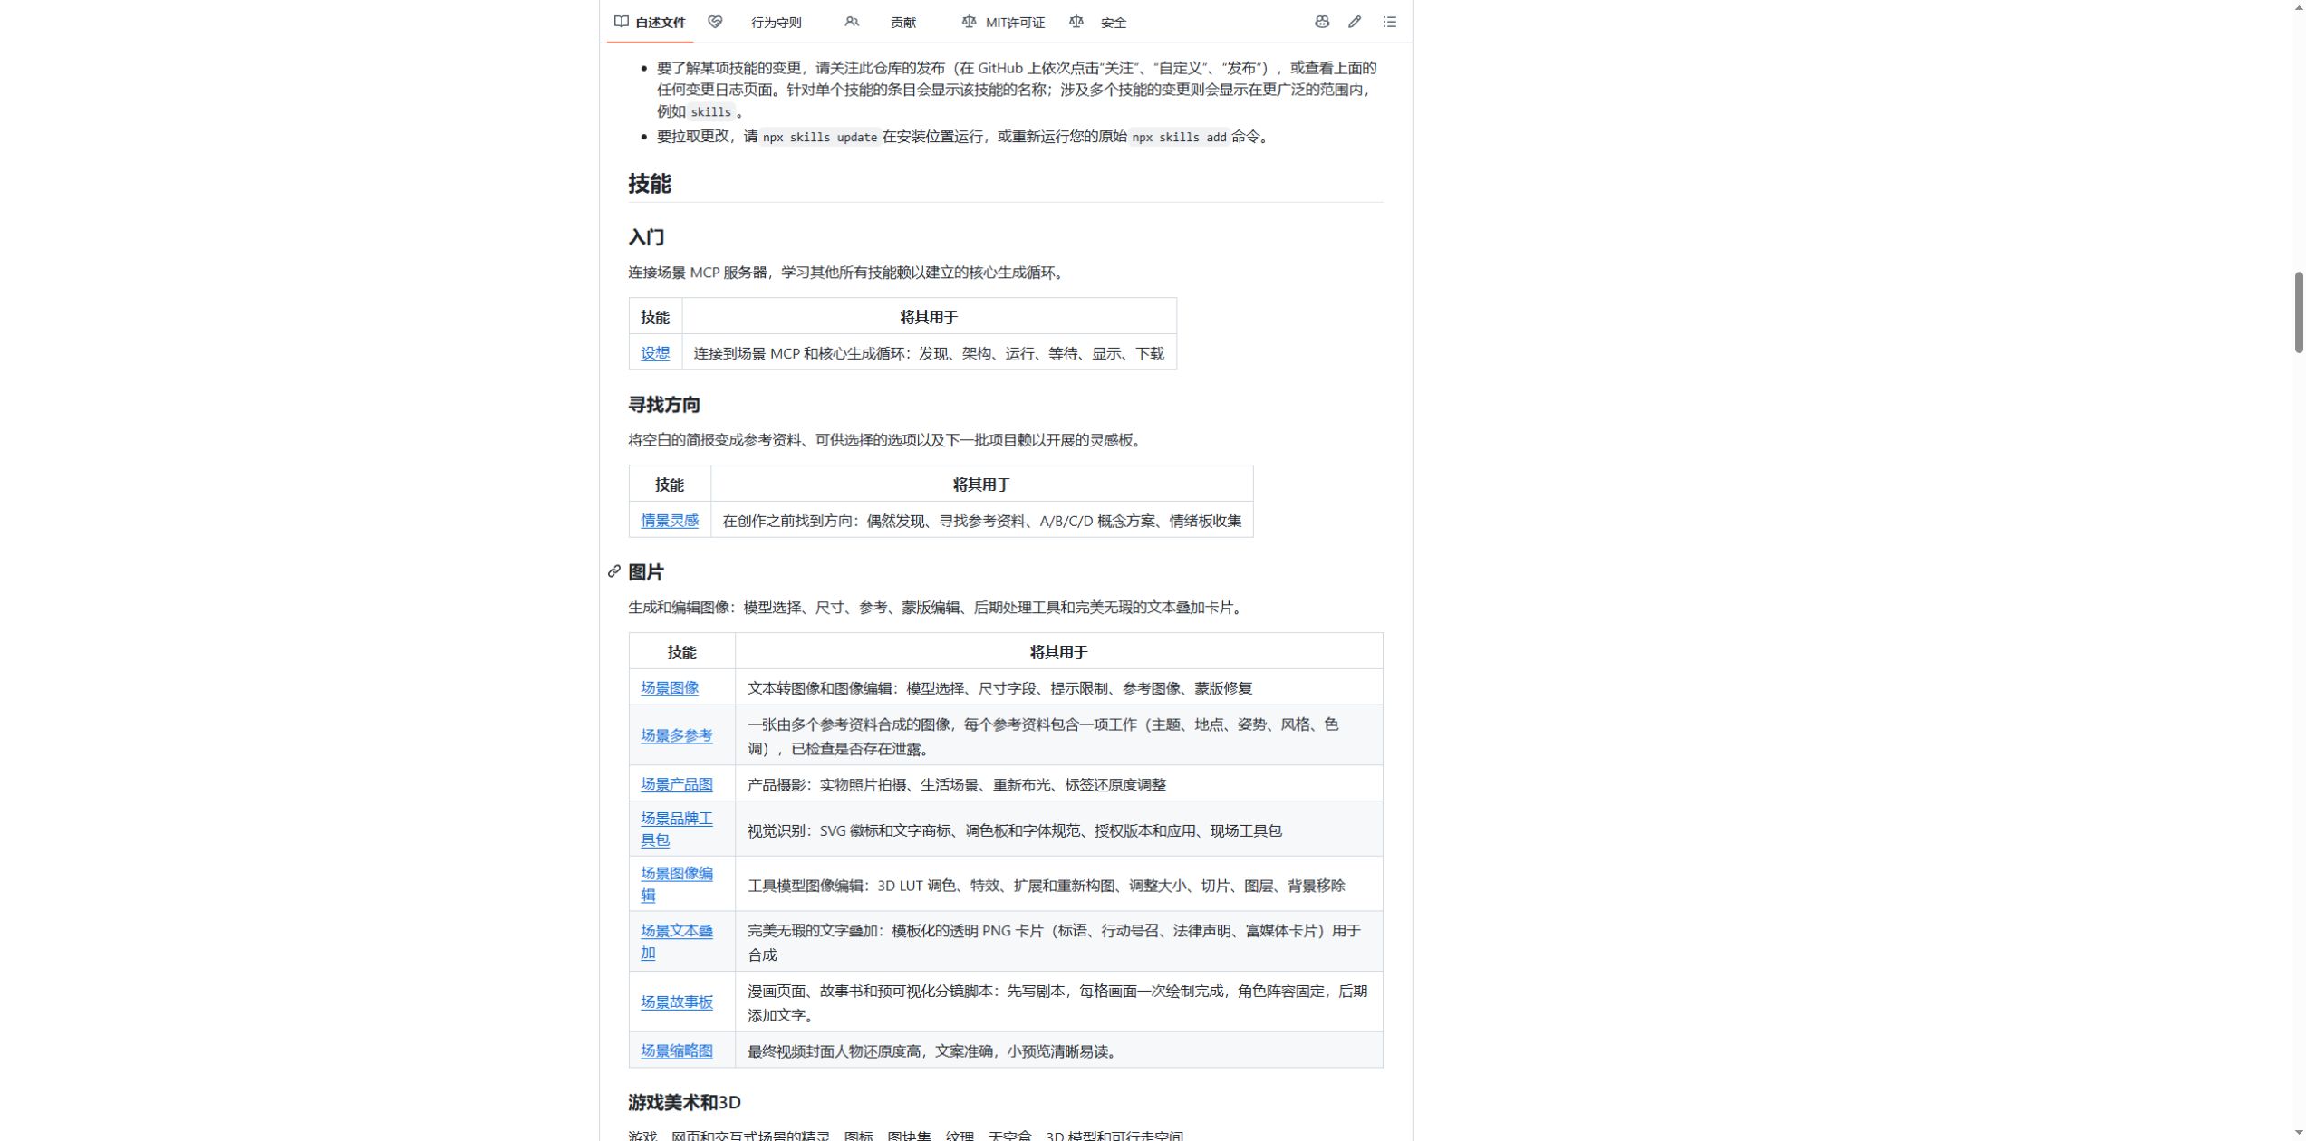Open the 场景缩略图 skill link
The height and width of the screenshot is (1141, 2306).
click(677, 1050)
